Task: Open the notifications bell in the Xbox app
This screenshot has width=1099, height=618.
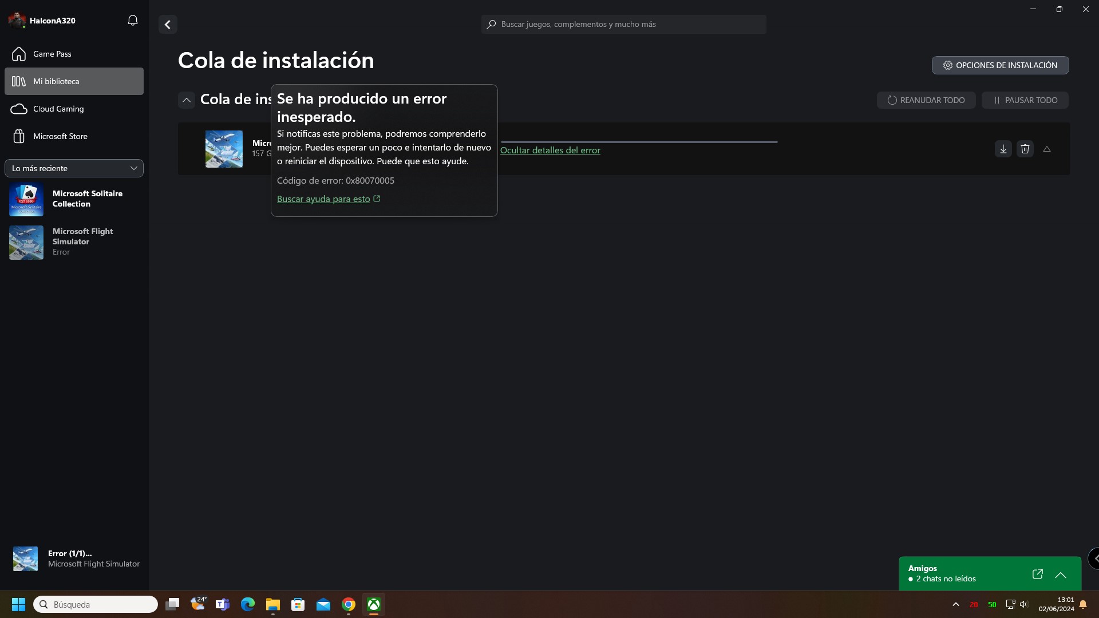Action: click(x=132, y=21)
